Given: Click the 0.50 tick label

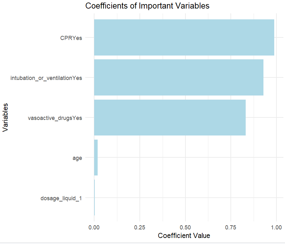Looking at the screenshot, I should click(185, 228).
